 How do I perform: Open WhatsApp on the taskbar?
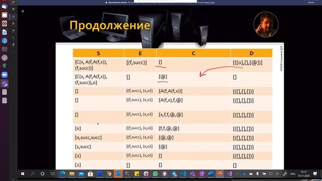tap(155, 174)
